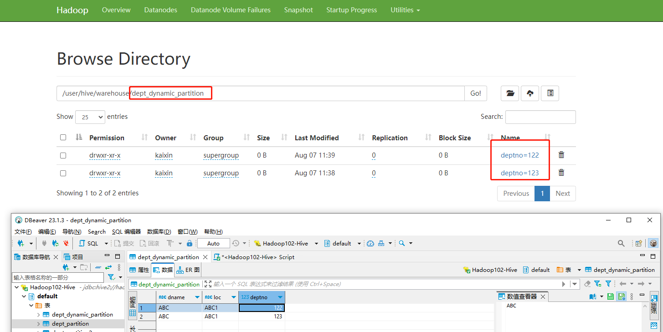Click the Previous pagination button

516,194
